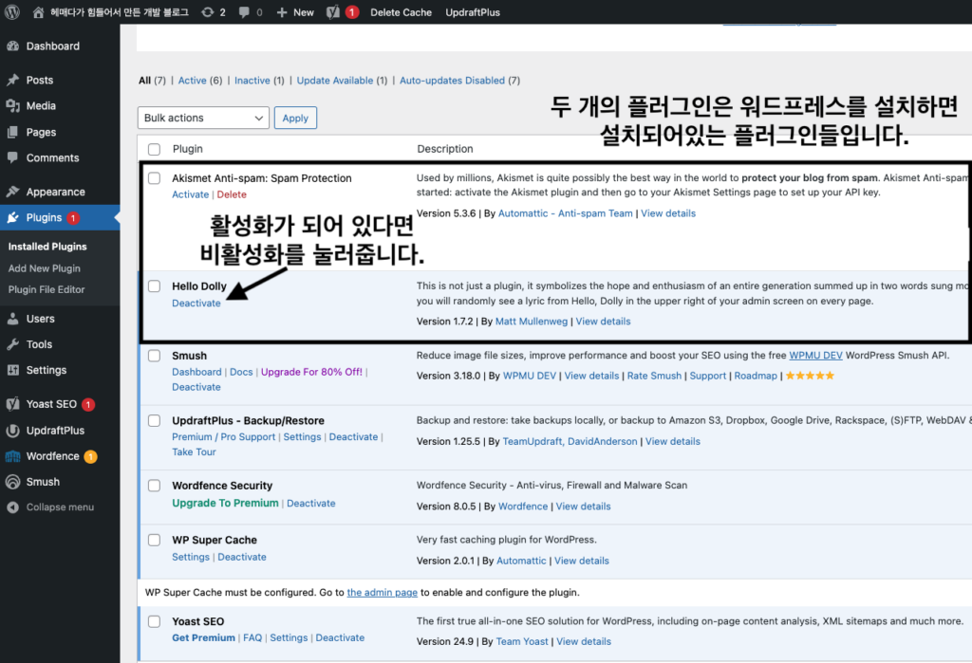Open WPMU DEV link in Smush description

(815, 355)
